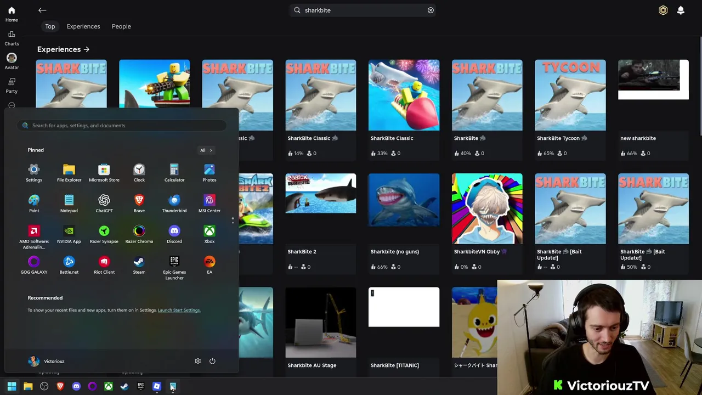The image size is (702, 395).
Task: Launch the ChatGPT app
Action: 104,204
